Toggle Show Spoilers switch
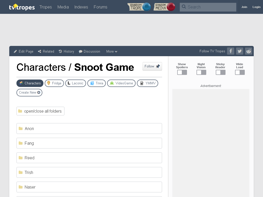The image size is (263, 197). (182, 72)
